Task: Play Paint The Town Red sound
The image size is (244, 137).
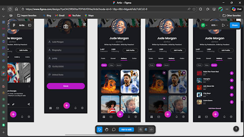Action: 231,73
